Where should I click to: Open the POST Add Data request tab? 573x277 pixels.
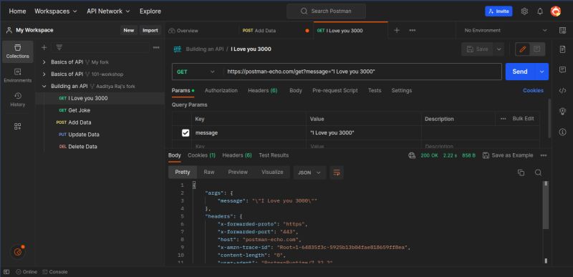(276, 31)
